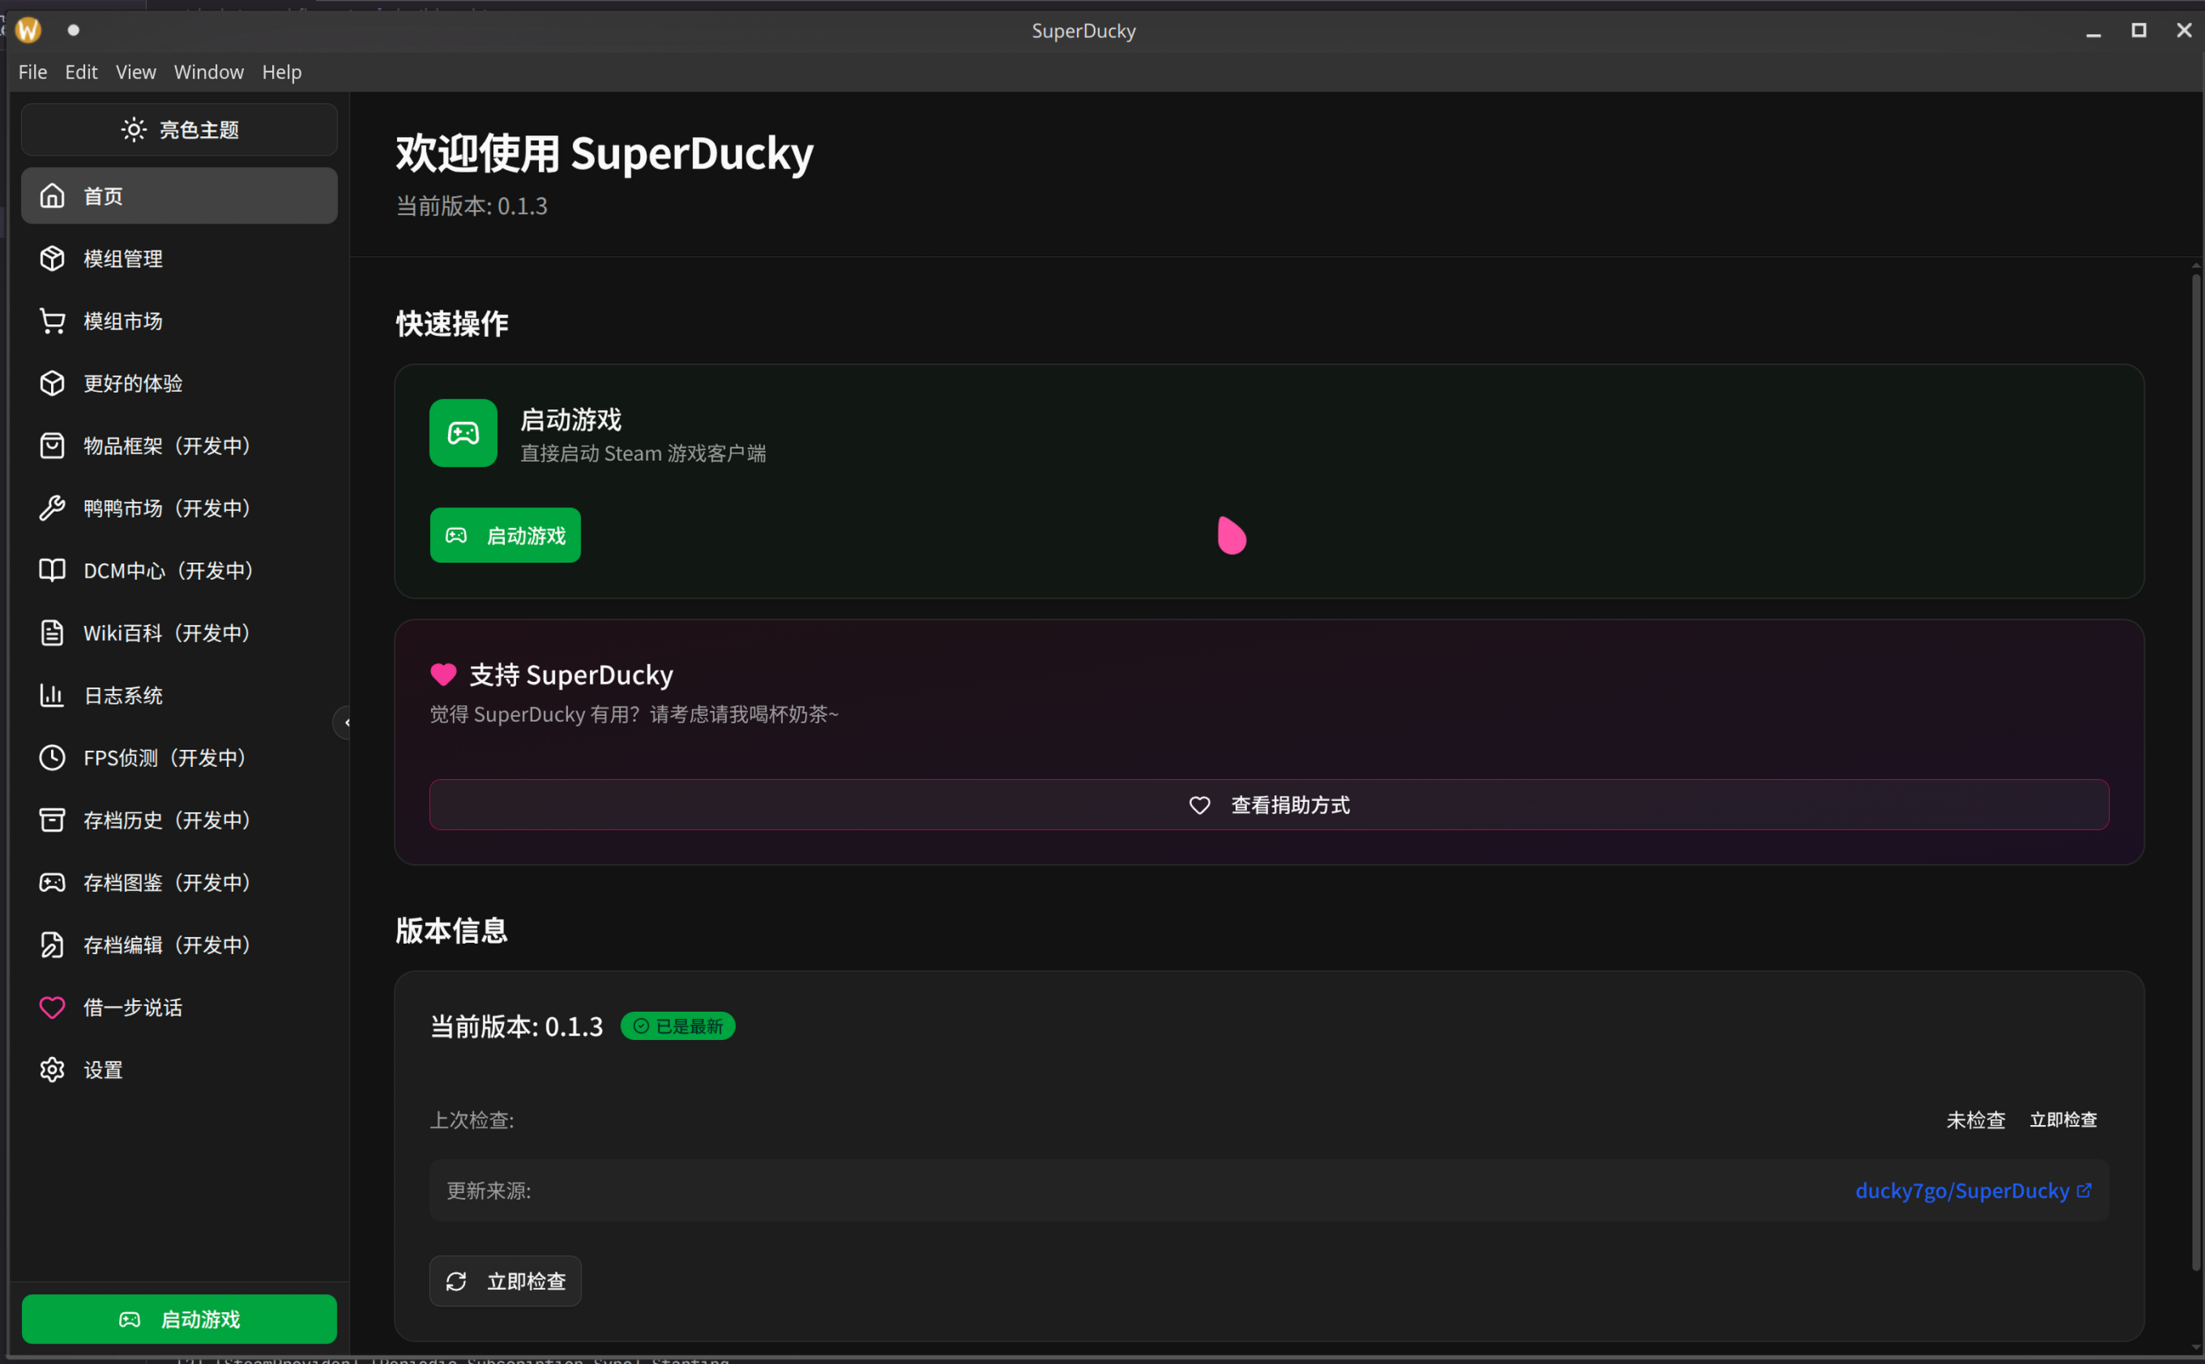Screen dimensions: 2205x1364
Task: Click 立即检查 to check for updates
Action: point(506,1280)
